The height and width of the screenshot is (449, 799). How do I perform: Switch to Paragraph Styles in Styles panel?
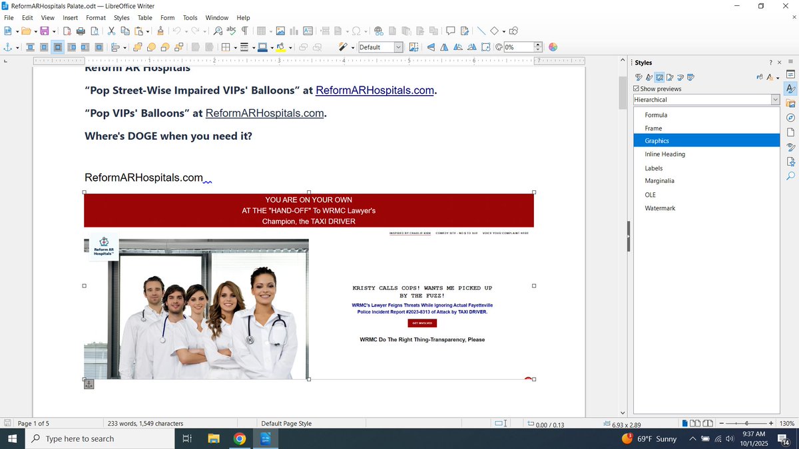coord(639,77)
